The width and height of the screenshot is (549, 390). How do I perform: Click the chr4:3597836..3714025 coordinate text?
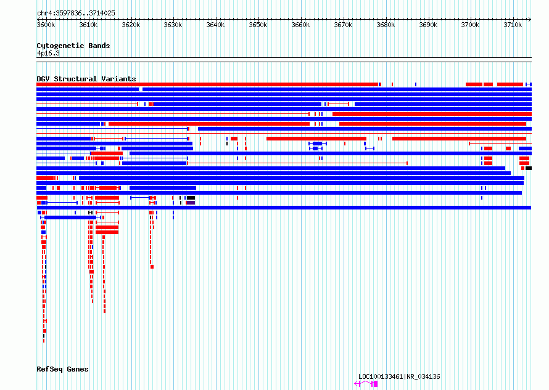(76, 13)
